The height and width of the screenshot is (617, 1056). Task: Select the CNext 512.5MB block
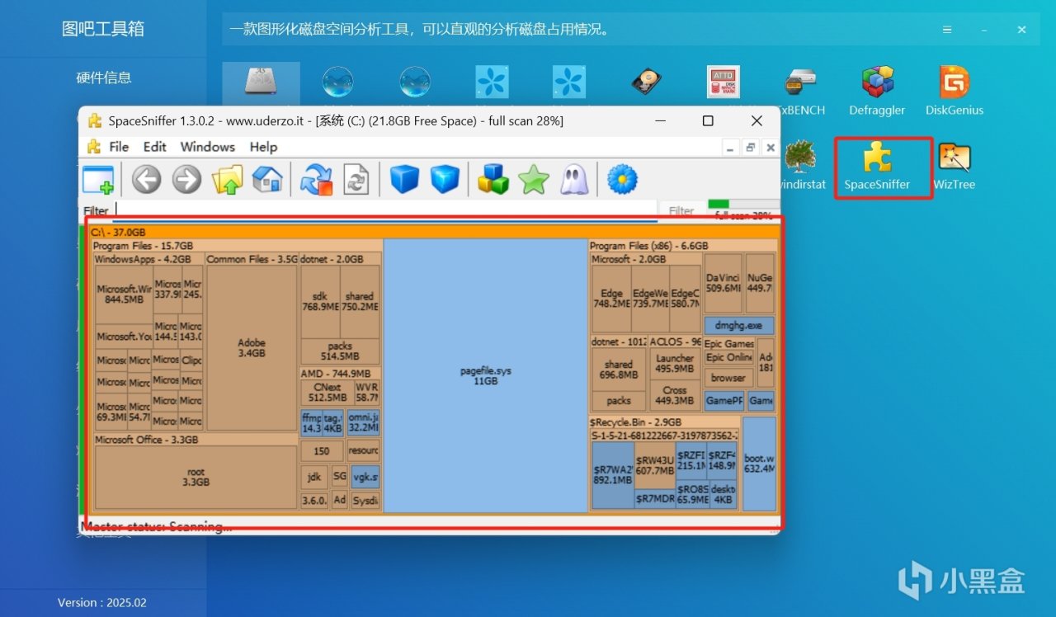(x=328, y=392)
